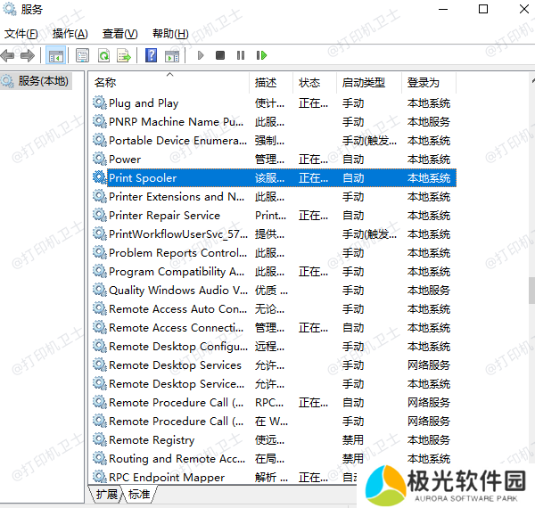Select the Remote Access Auto Con... service
This screenshot has width=535, height=508.
click(x=177, y=309)
